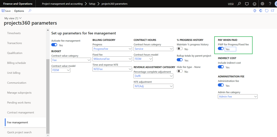
Task: Click the refresh page icon
Action: (x=267, y=11)
